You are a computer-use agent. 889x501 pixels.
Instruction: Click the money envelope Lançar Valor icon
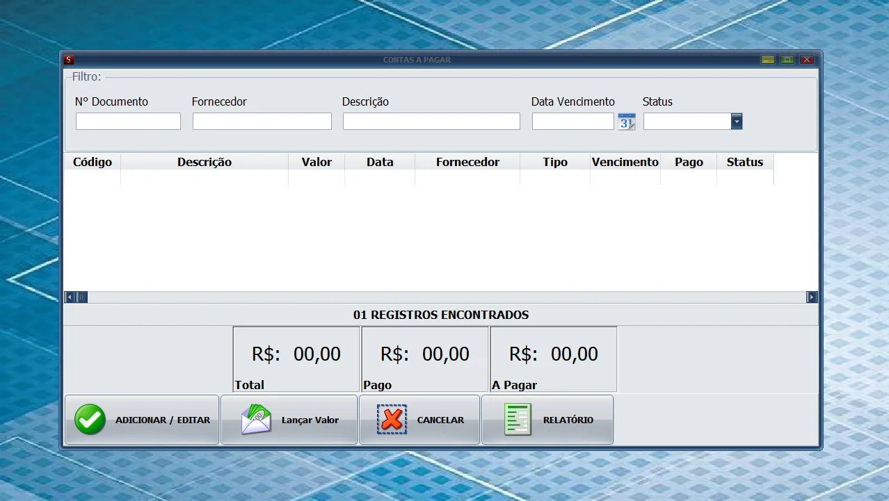pos(256,420)
